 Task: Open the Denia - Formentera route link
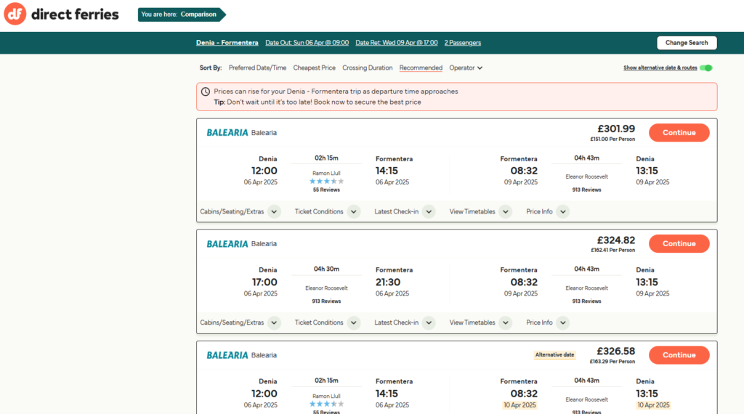click(x=227, y=43)
